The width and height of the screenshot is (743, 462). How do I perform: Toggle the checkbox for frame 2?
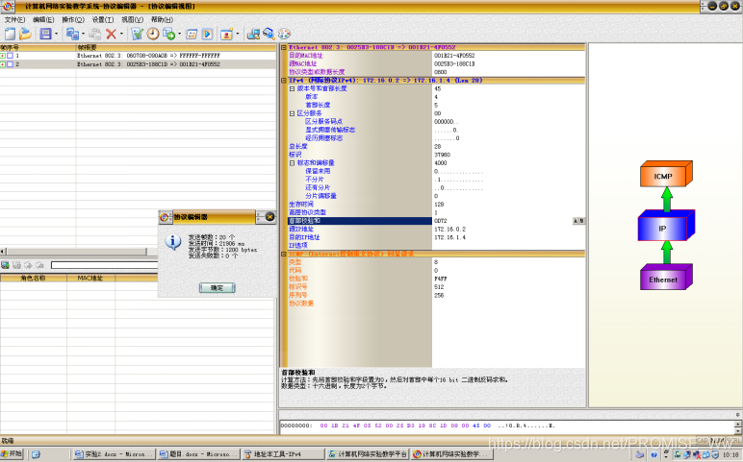pos(10,64)
